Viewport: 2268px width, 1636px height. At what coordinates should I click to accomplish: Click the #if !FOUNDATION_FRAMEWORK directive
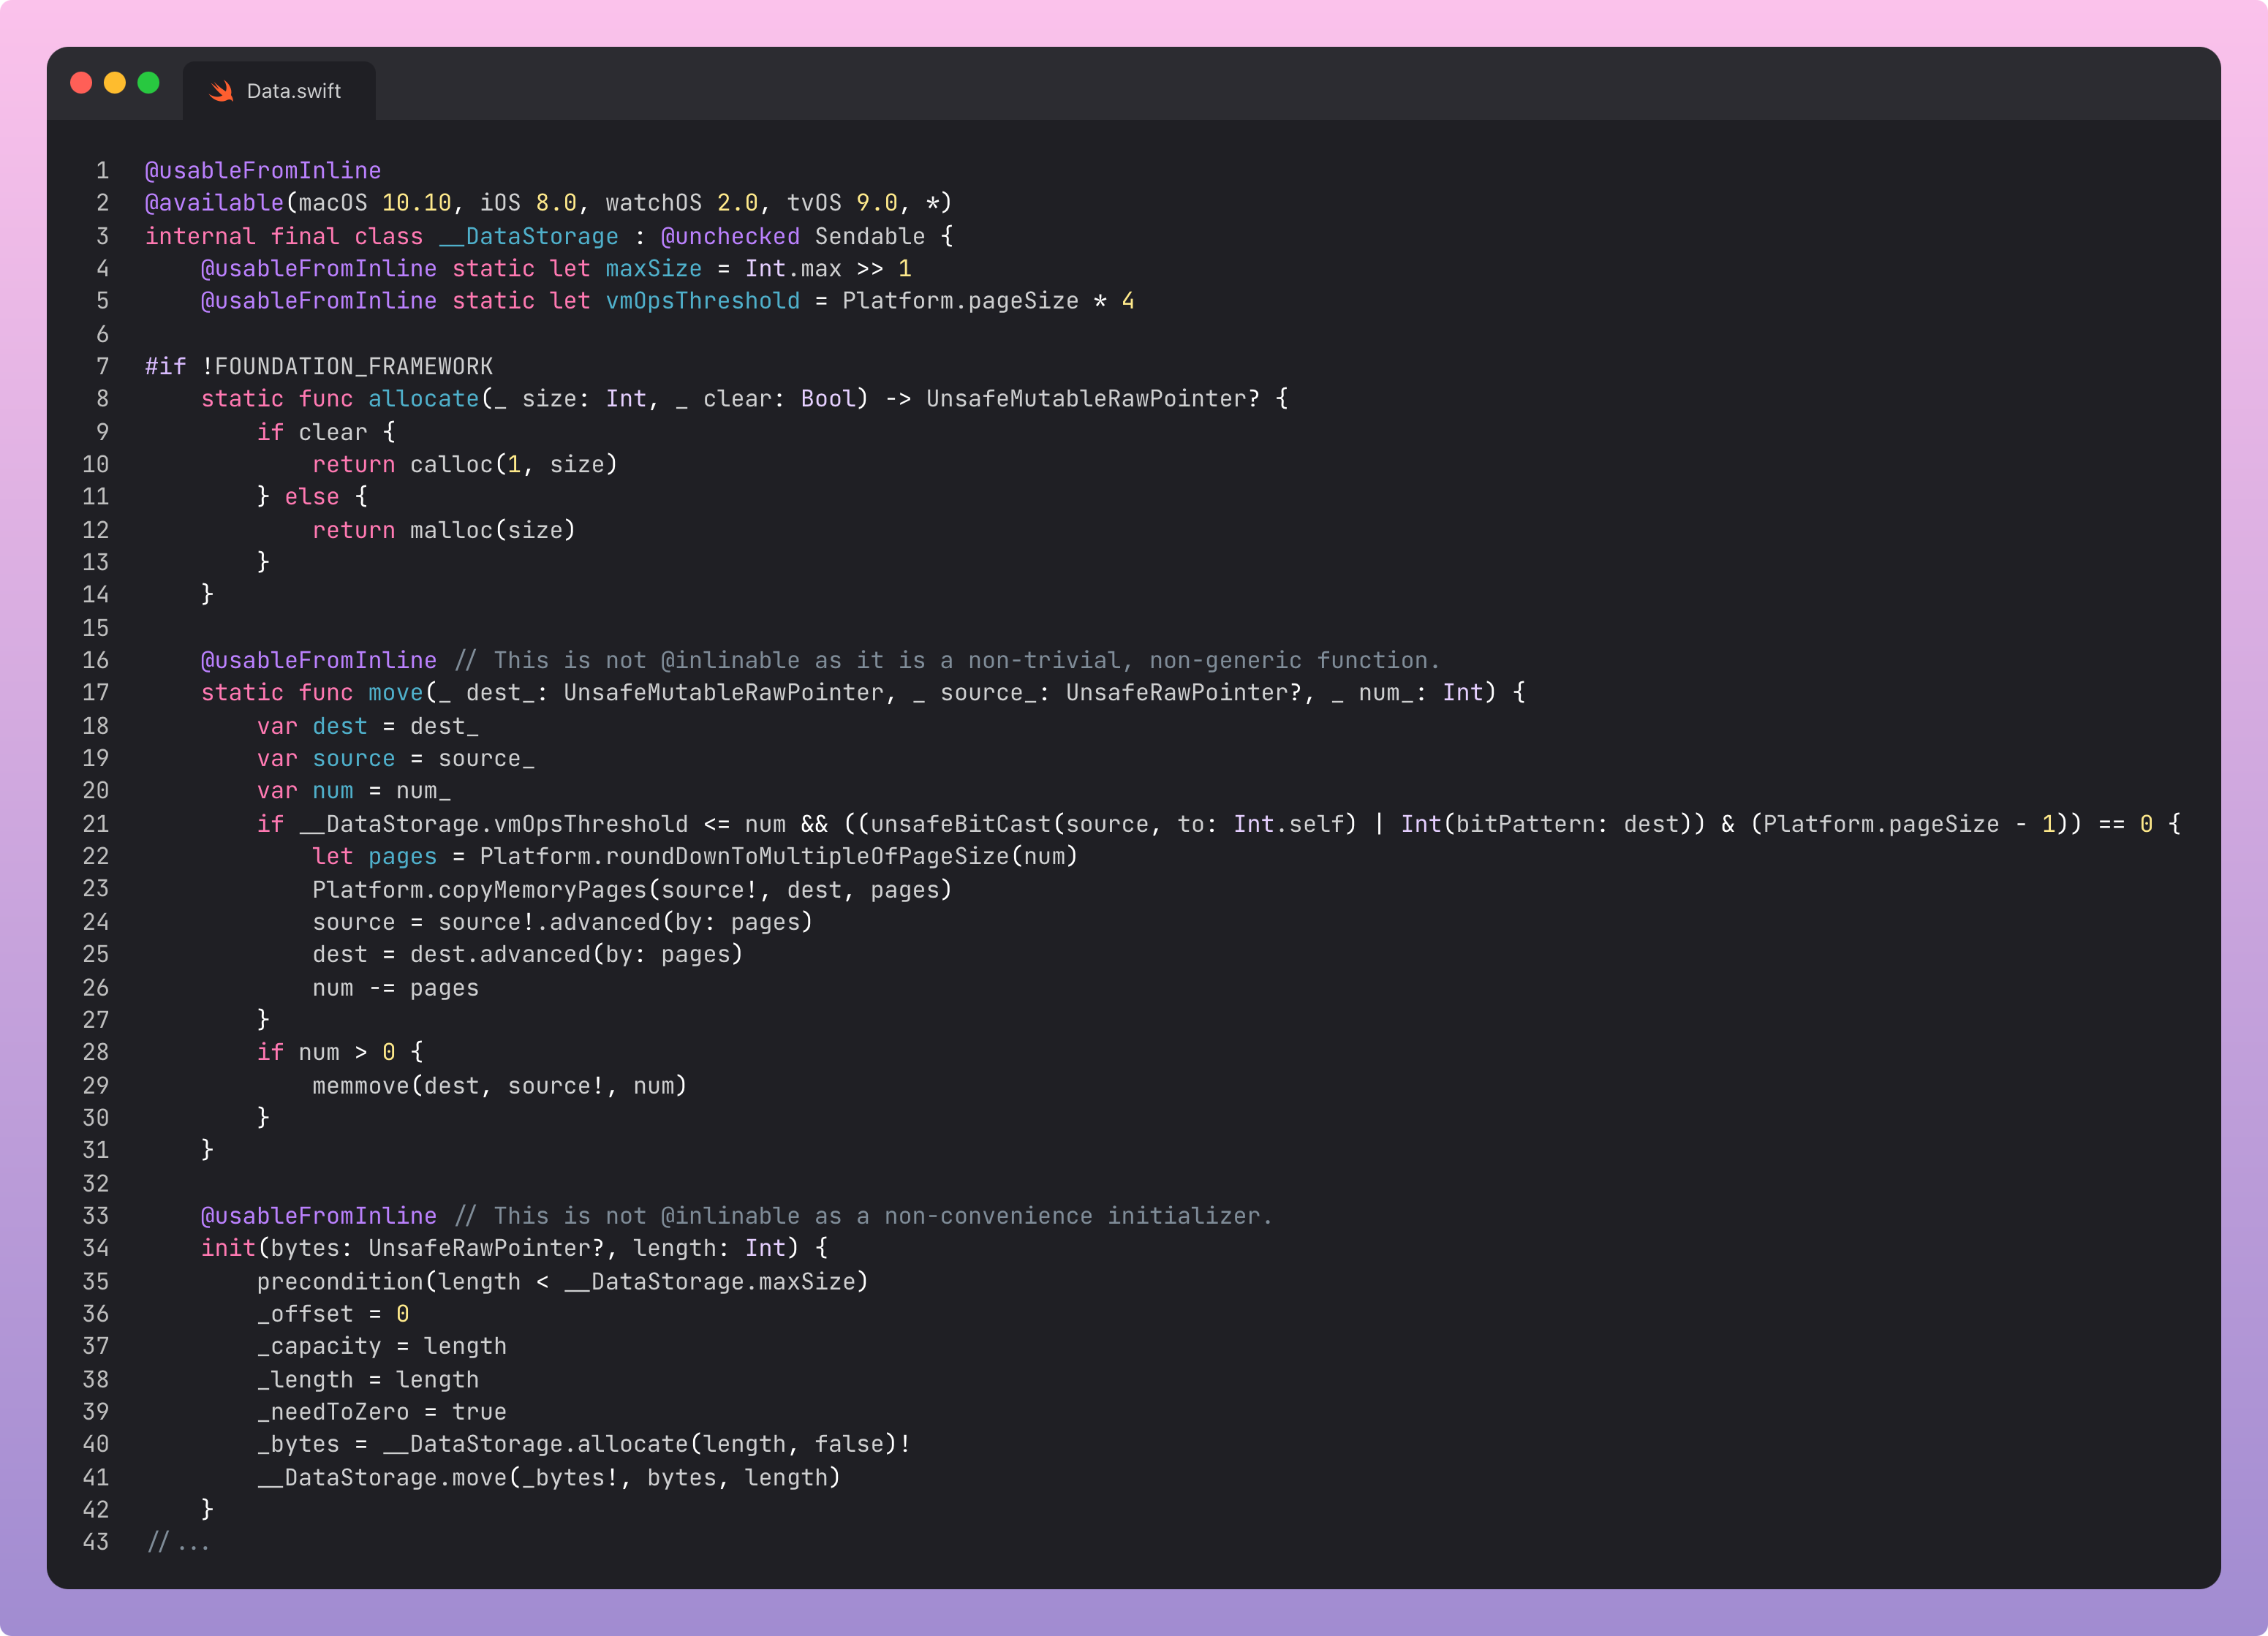pyautogui.click(x=318, y=367)
